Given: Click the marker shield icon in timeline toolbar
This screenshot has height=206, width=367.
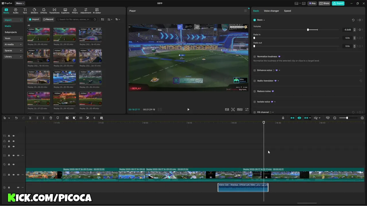Looking at the screenshot, I should (x=58, y=118).
